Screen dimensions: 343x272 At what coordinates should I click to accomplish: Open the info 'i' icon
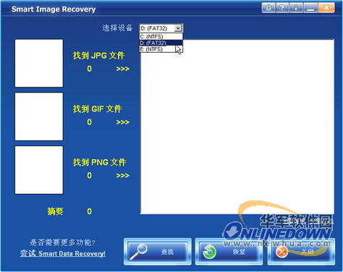(x=296, y=8)
